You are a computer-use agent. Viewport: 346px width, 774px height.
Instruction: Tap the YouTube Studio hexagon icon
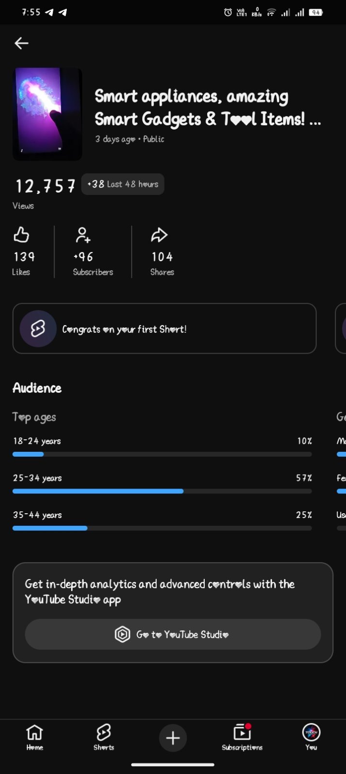[122, 634]
